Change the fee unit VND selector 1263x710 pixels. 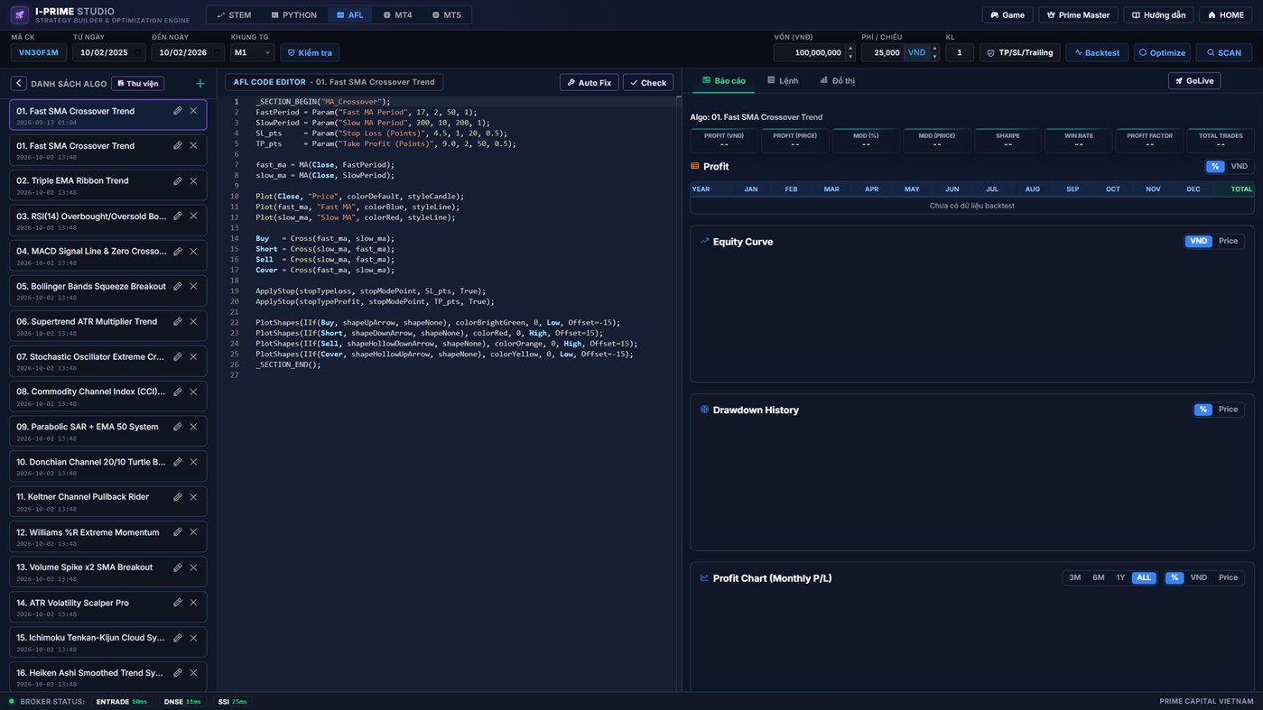(916, 52)
